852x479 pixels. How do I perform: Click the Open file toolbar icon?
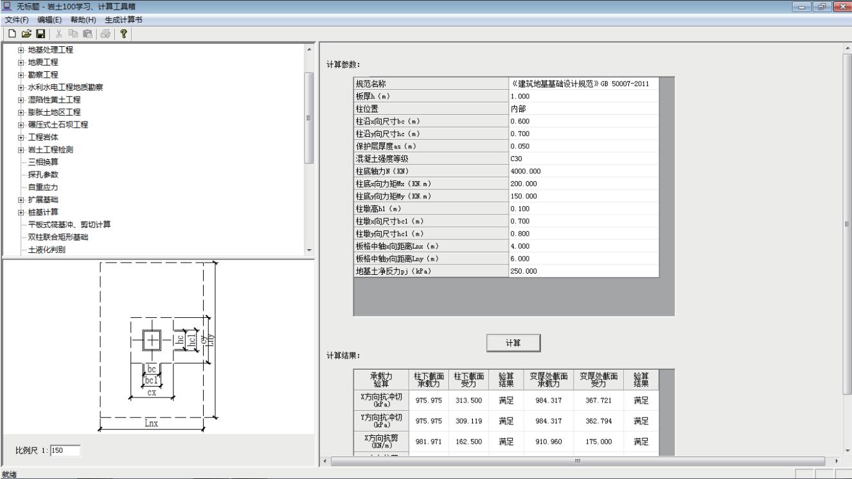(25, 33)
